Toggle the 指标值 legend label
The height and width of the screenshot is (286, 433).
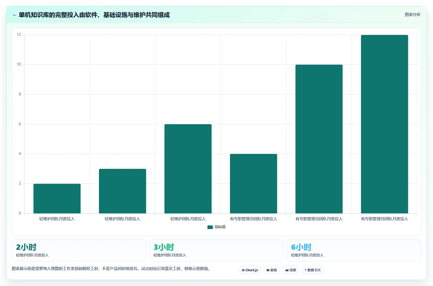tap(220, 227)
